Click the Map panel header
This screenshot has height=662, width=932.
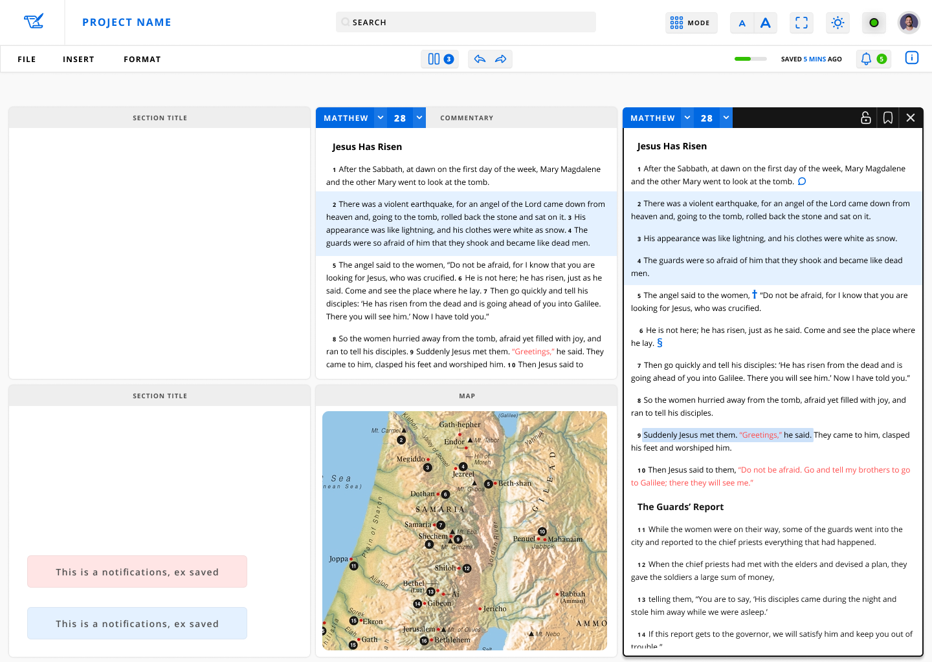pos(466,396)
